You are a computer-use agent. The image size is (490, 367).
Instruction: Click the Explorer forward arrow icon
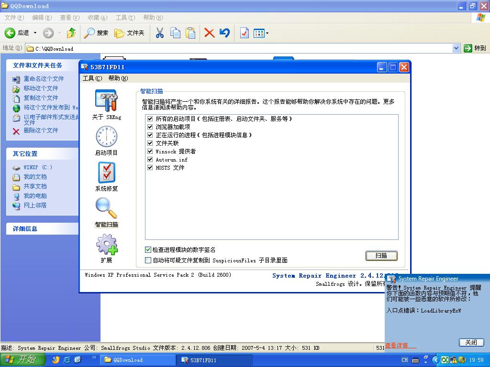[48, 33]
